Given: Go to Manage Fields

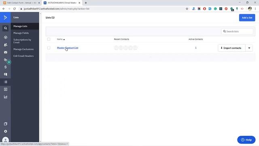Looking at the screenshot, I should [x=21, y=33].
